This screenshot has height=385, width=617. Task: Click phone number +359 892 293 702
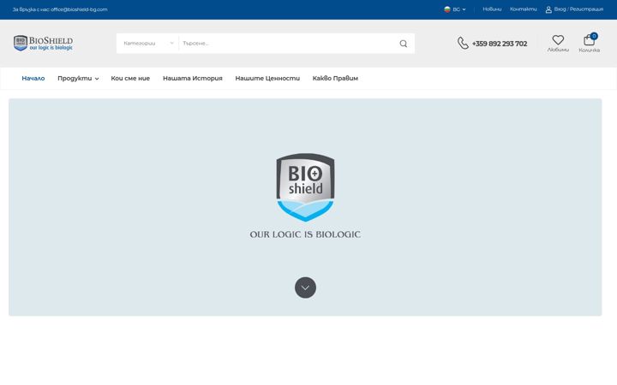click(x=500, y=44)
